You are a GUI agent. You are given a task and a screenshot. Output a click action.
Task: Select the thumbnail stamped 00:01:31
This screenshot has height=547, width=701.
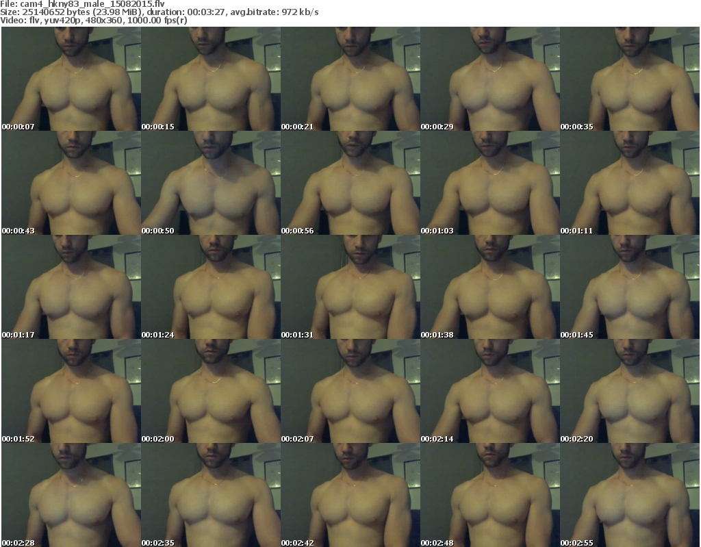point(350,287)
